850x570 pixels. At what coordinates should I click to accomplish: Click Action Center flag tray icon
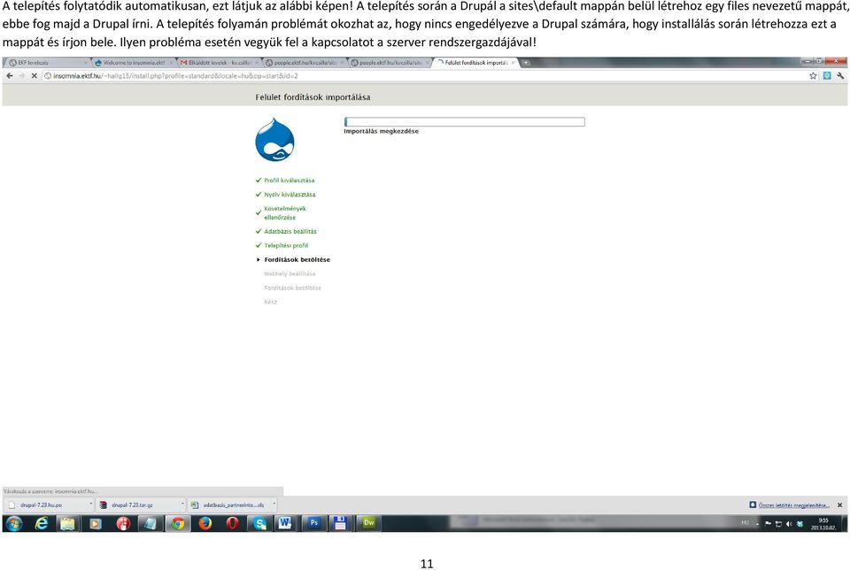768,523
